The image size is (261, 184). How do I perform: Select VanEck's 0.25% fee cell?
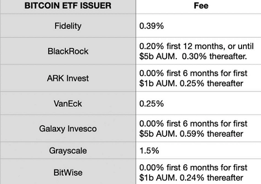click(x=198, y=103)
